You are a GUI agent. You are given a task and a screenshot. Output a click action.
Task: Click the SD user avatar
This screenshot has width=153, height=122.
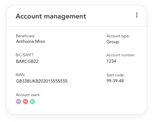[x=32, y=101]
